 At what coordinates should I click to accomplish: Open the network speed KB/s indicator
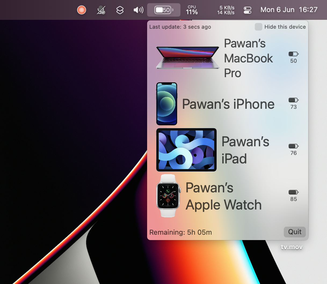(226, 10)
